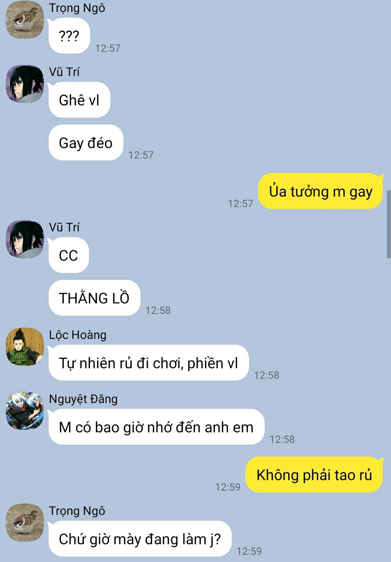Select the "Gay đéo" message bubble
Viewport: 391px width, 562px height.
point(86,143)
